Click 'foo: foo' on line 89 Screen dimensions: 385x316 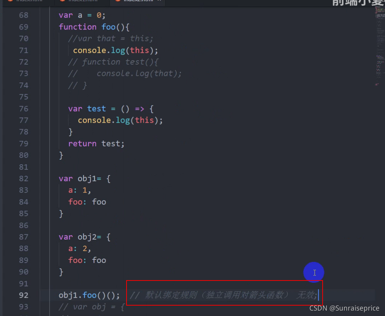[87, 260]
